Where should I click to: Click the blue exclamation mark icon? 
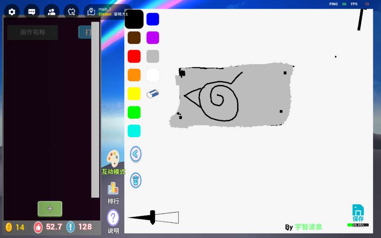click(71, 227)
